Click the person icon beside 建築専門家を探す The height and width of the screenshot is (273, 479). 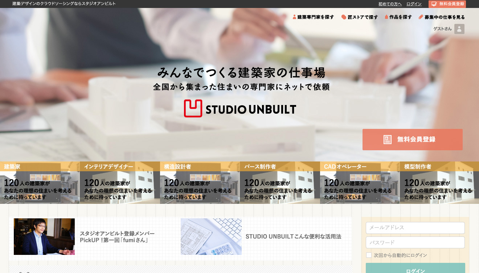(x=294, y=17)
